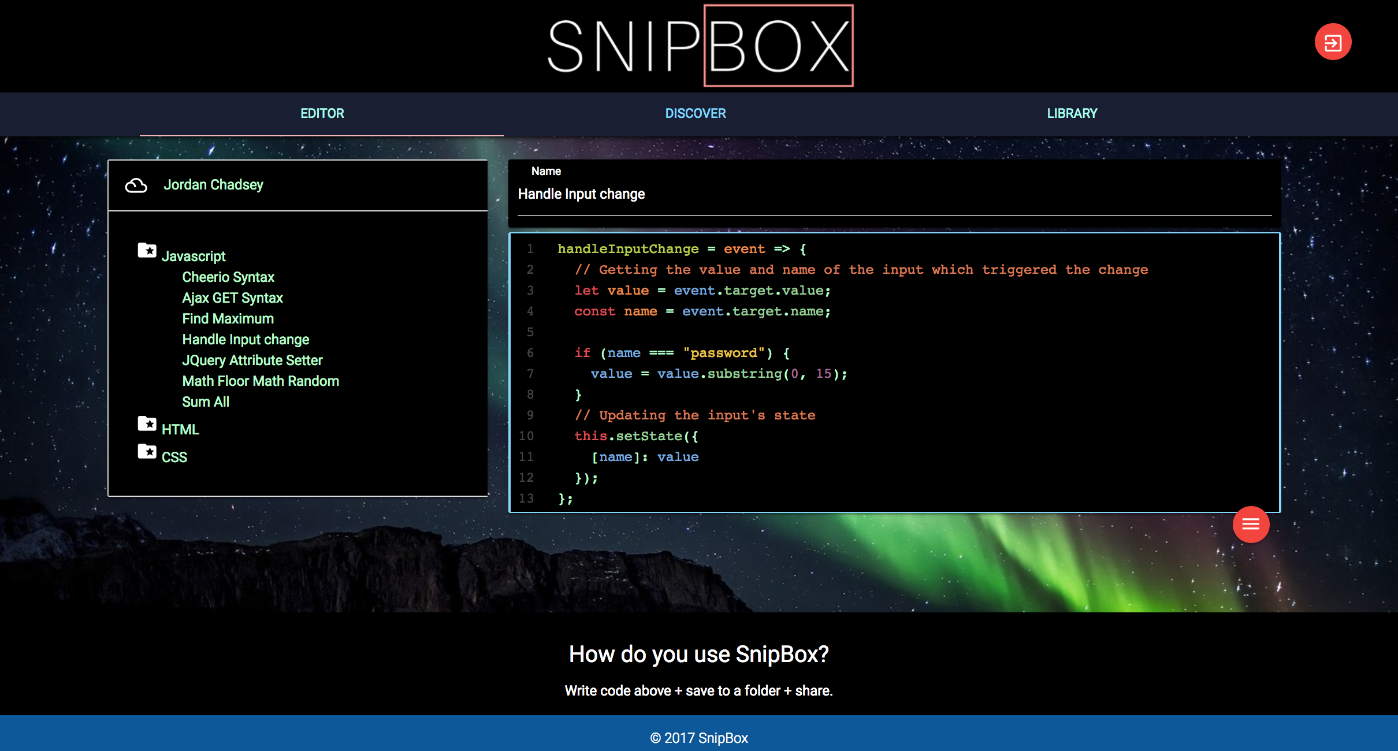Expand the HTML folder
The image size is (1398, 751).
tap(180, 430)
